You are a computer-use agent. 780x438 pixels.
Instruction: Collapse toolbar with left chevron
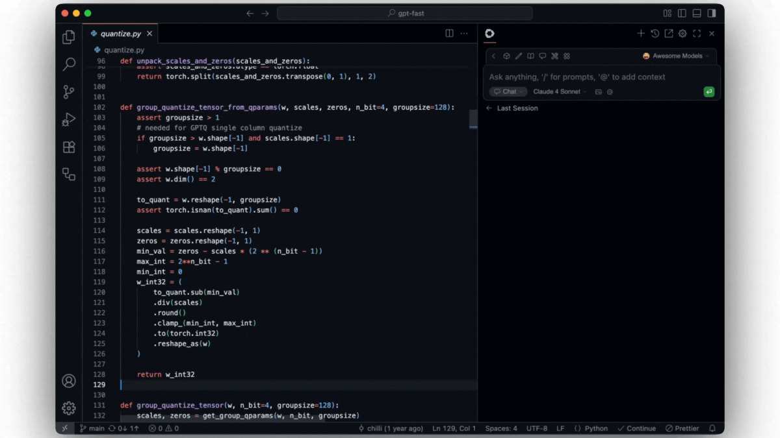coord(493,56)
